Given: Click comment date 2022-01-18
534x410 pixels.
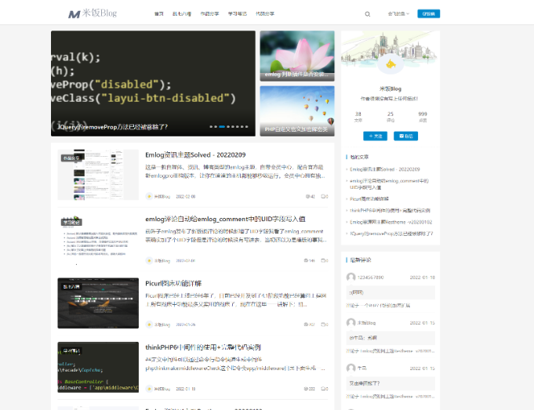Looking at the screenshot, I should click(x=423, y=278).
